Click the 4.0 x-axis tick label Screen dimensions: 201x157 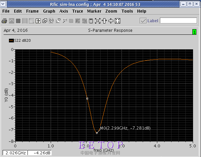157,146
